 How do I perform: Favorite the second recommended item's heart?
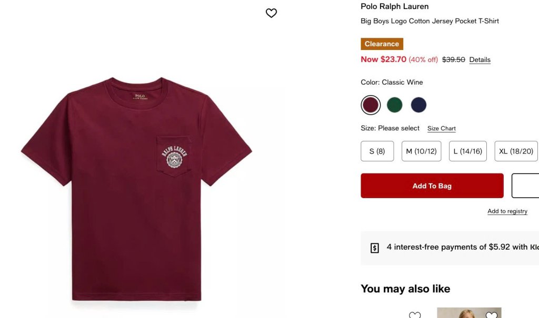(491, 315)
